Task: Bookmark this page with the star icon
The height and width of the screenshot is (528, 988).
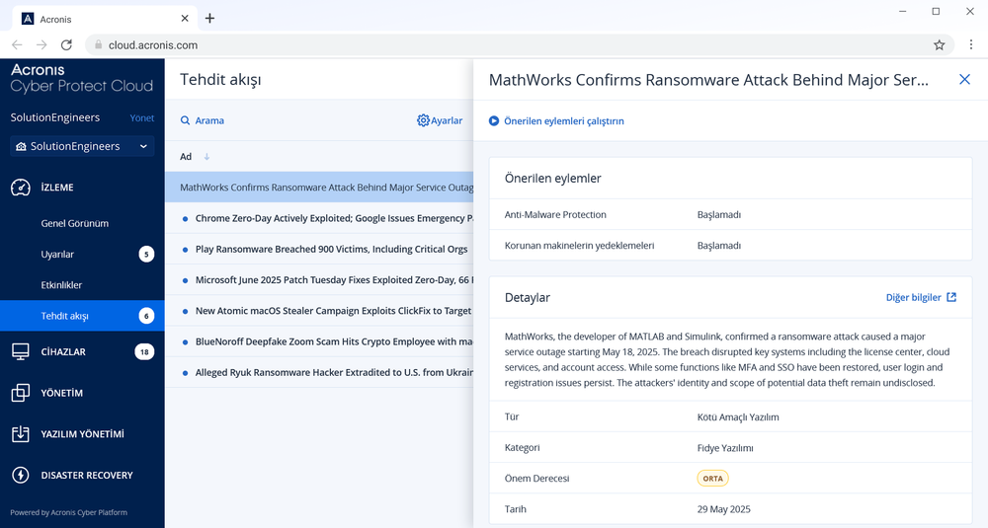Action: point(939,44)
